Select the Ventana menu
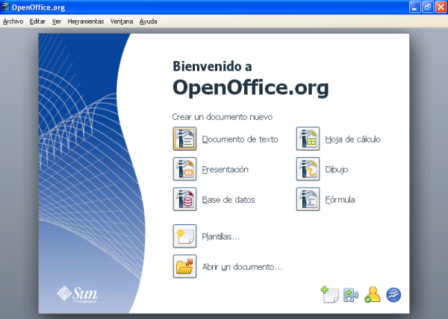Viewport: 448px width, 319px height. 121,22
